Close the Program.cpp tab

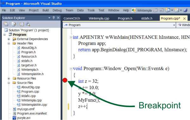[184, 19]
